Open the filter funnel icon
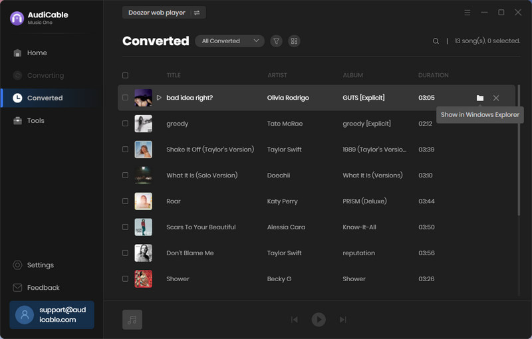 click(276, 41)
